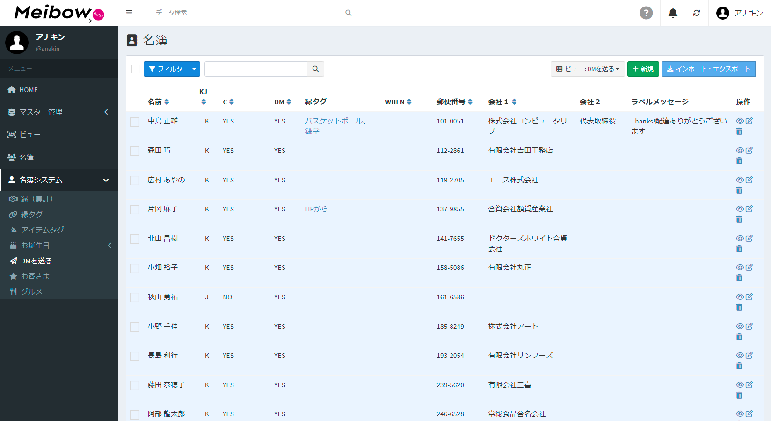Edit record of 片岡 麻子
Image resolution: width=771 pixels, height=421 pixels.
pos(749,209)
